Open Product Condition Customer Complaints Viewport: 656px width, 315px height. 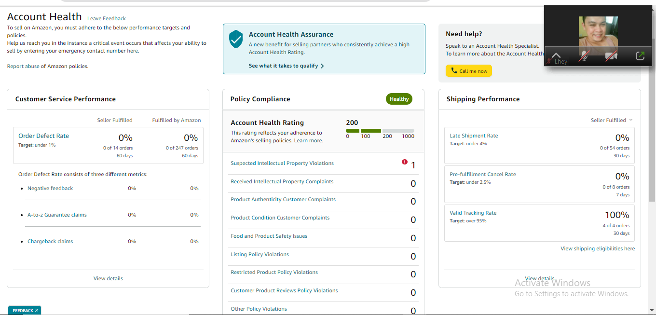pos(280,218)
